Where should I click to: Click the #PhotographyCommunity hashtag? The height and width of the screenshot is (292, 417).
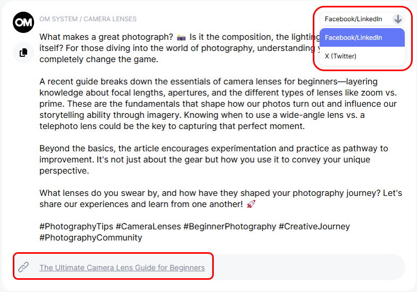pyautogui.click(x=91, y=237)
